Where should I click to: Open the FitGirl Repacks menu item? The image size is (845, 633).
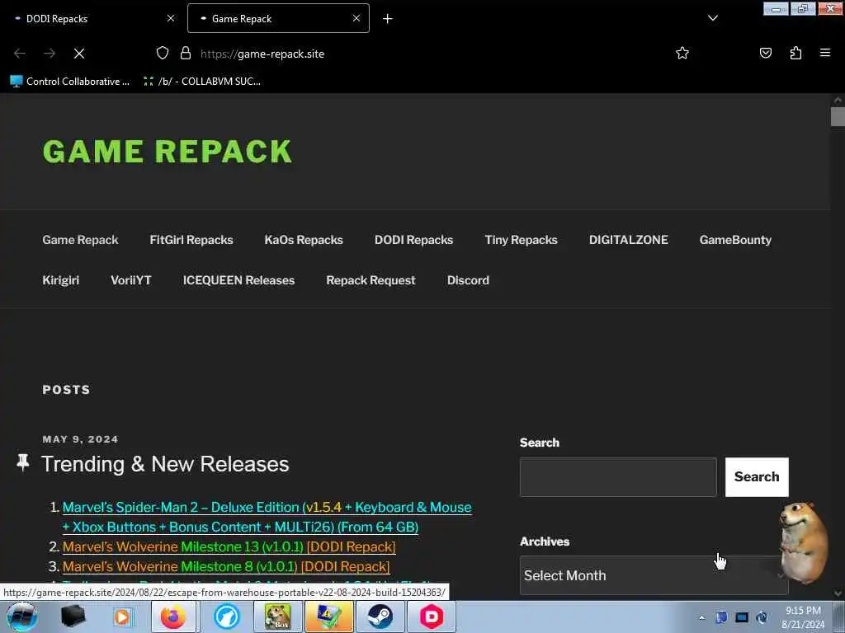pyautogui.click(x=191, y=240)
